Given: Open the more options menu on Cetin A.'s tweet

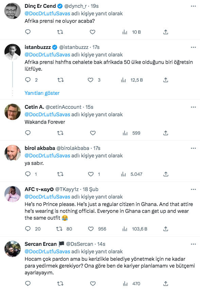Looking at the screenshot, I should click(194, 107).
